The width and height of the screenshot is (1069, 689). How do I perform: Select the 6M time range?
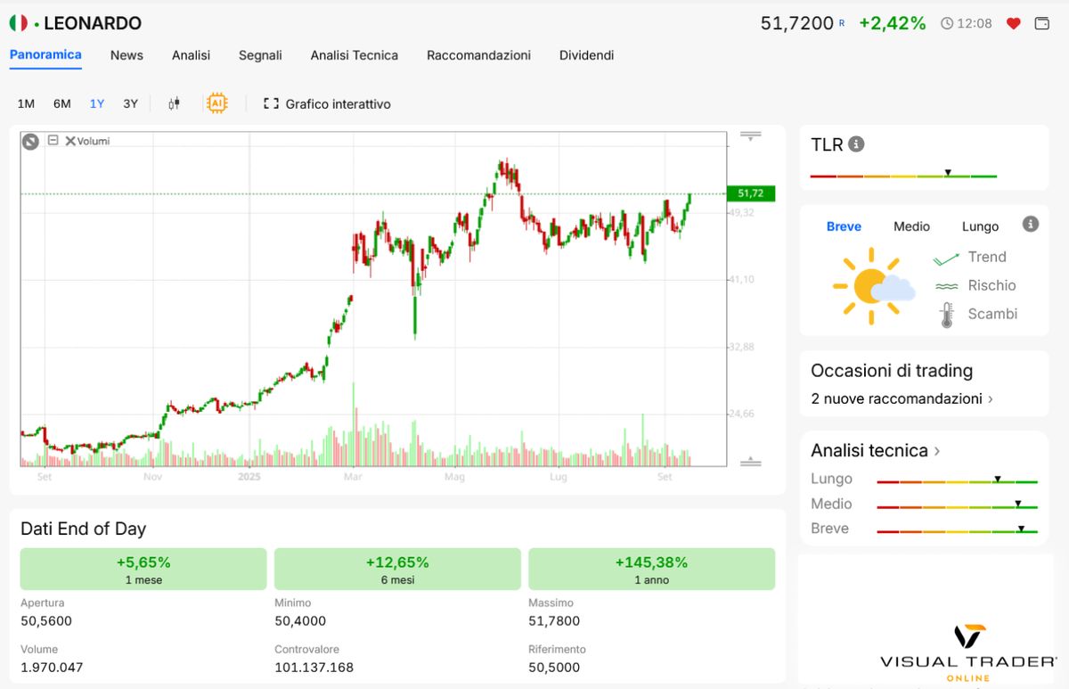pyautogui.click(x=61, y=103)
